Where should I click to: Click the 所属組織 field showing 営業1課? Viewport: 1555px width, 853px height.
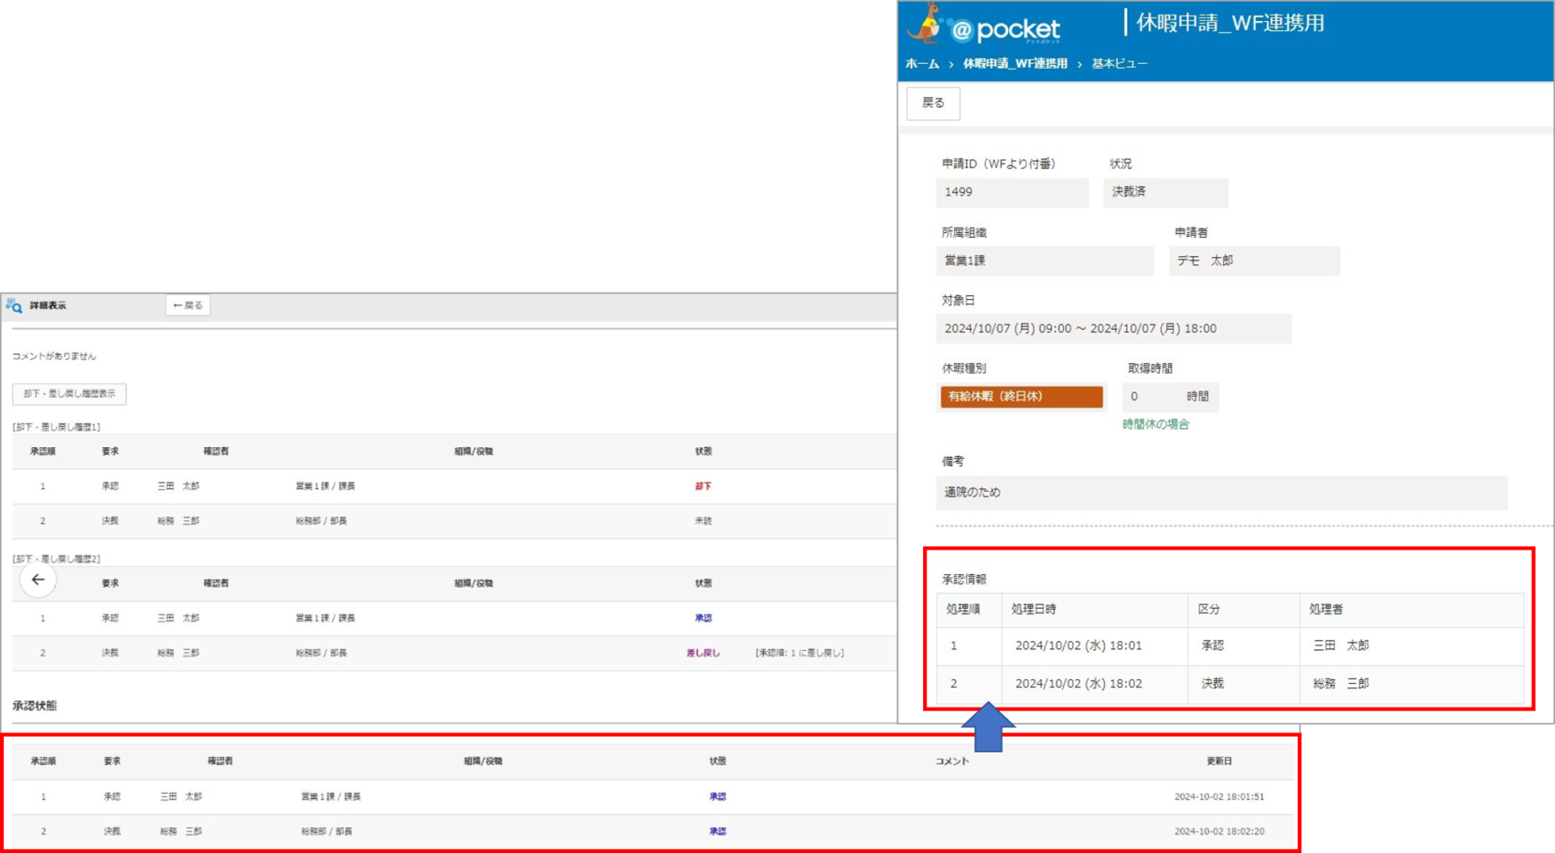(x=1045, y=261)
